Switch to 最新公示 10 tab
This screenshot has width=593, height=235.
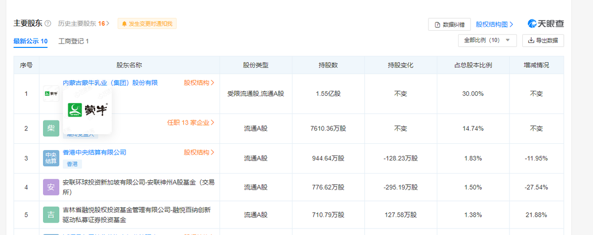[31, 41]
